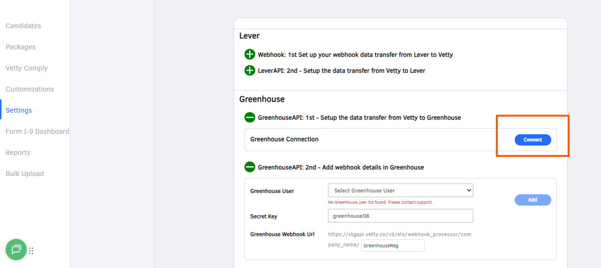
Task: Go to Packages in the sidebar
Action: [21, 47]
